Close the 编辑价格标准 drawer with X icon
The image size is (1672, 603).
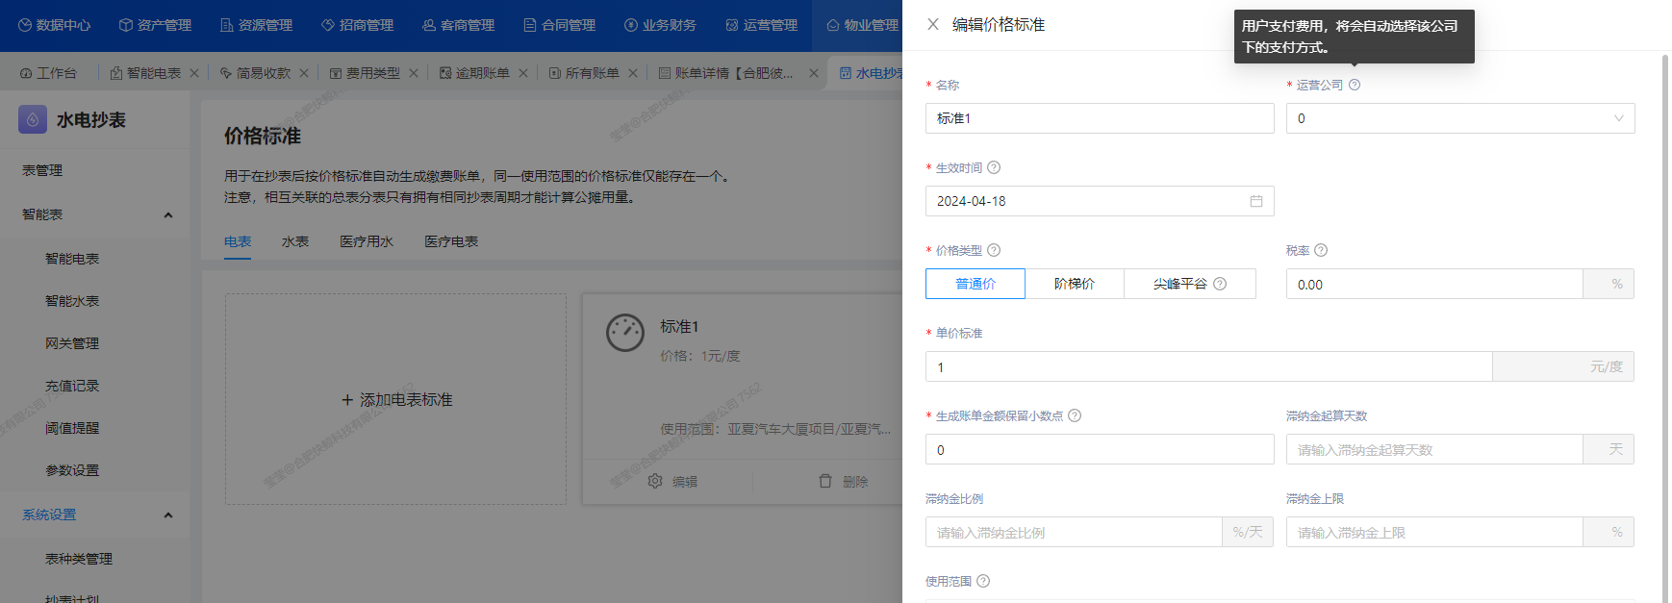click(933, 24)
